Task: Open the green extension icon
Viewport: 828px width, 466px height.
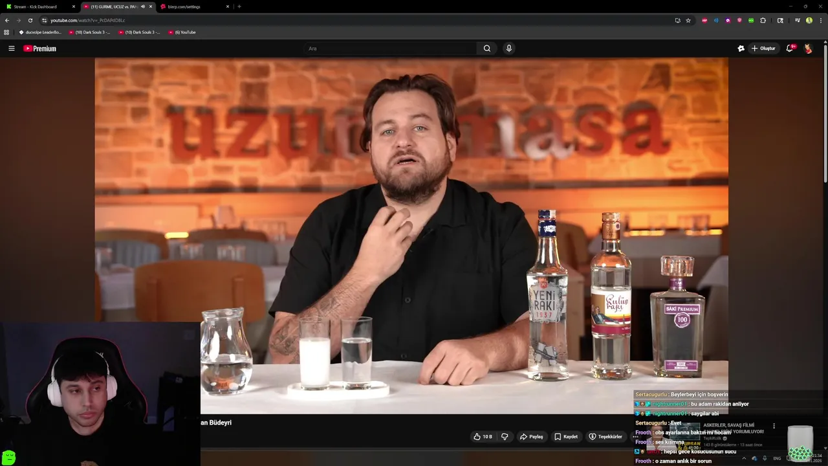Action: (751, 20)
